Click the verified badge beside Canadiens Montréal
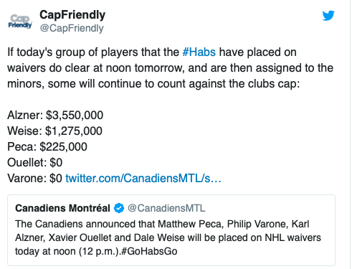 119,208
